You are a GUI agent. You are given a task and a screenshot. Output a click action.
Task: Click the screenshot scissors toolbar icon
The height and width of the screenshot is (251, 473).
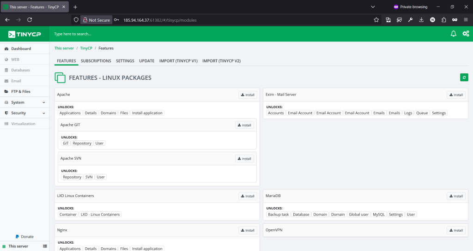399,20
